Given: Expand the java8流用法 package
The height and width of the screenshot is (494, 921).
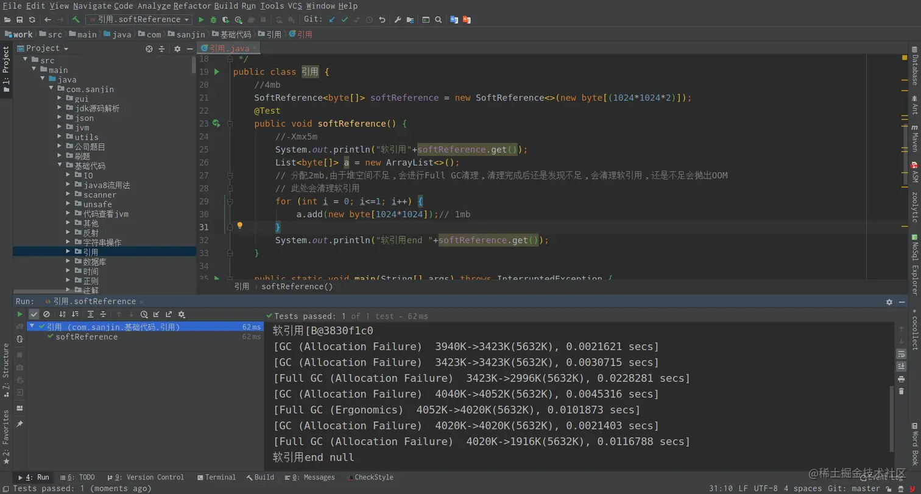Looking at the screenshot, I should pos(68,185).
